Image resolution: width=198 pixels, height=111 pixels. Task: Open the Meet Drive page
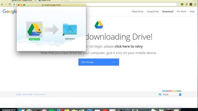point(138,11)
